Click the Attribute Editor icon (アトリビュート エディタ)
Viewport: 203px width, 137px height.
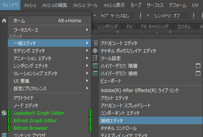pyautogui.click(x=95, y=43)
